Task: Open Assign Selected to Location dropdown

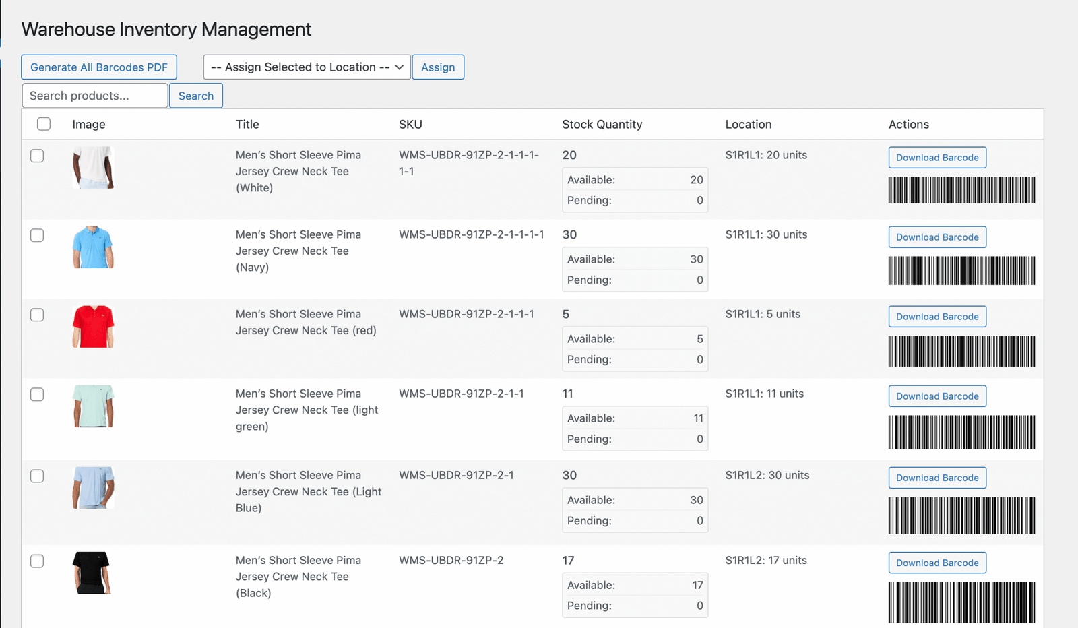Action: click(307, 67)
